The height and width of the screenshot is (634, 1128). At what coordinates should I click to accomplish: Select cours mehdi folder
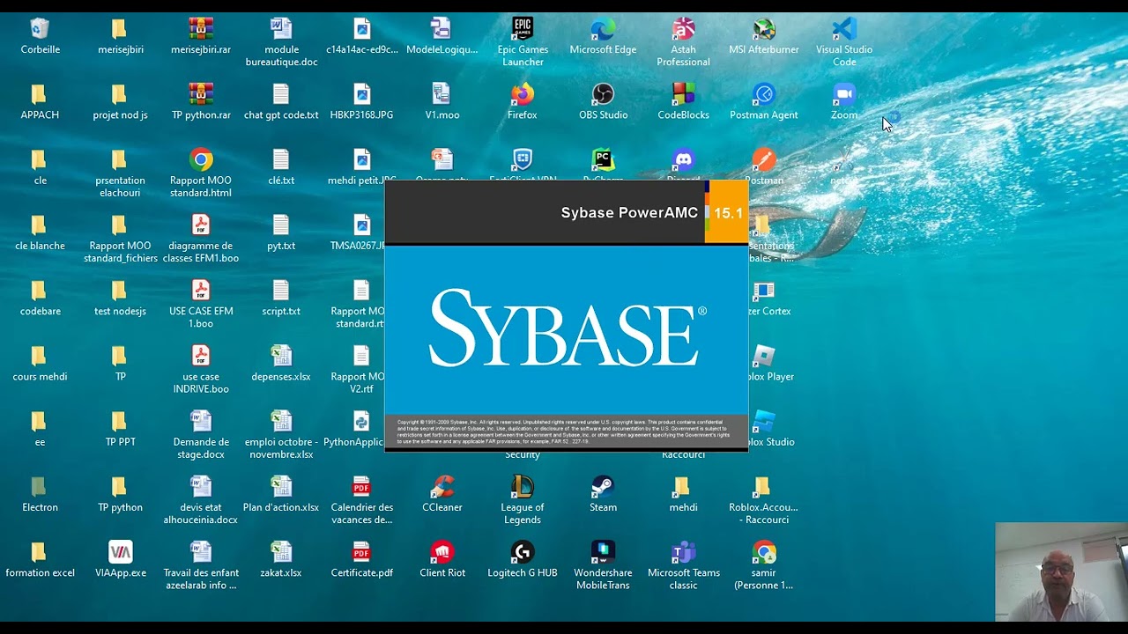coord(40,363)
